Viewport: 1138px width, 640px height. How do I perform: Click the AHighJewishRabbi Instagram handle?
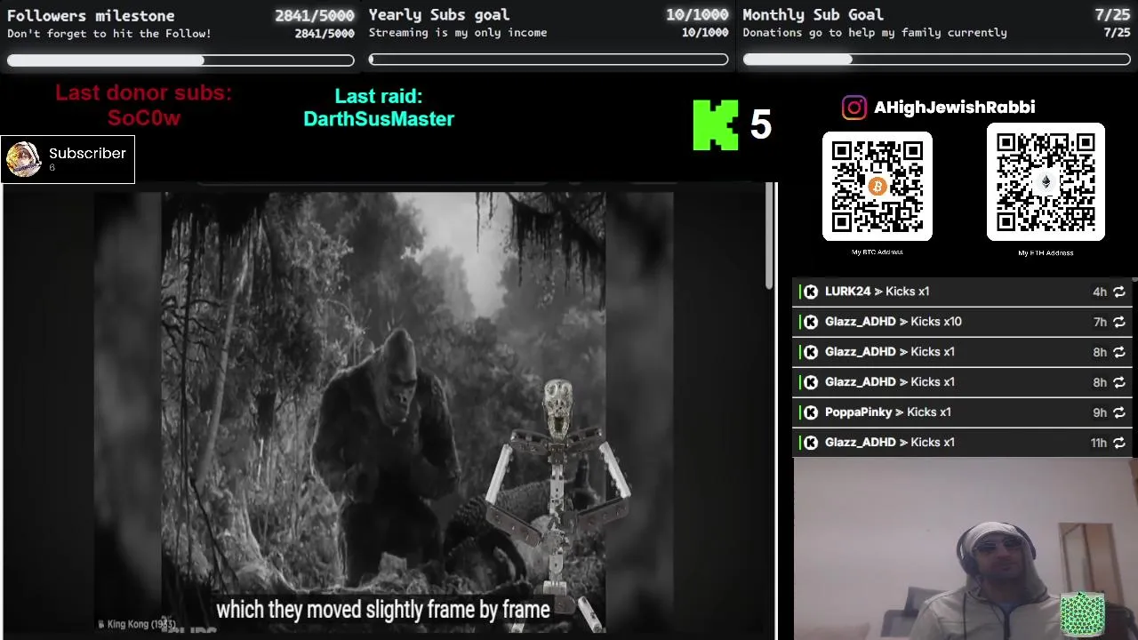click(x=954, y=108)
